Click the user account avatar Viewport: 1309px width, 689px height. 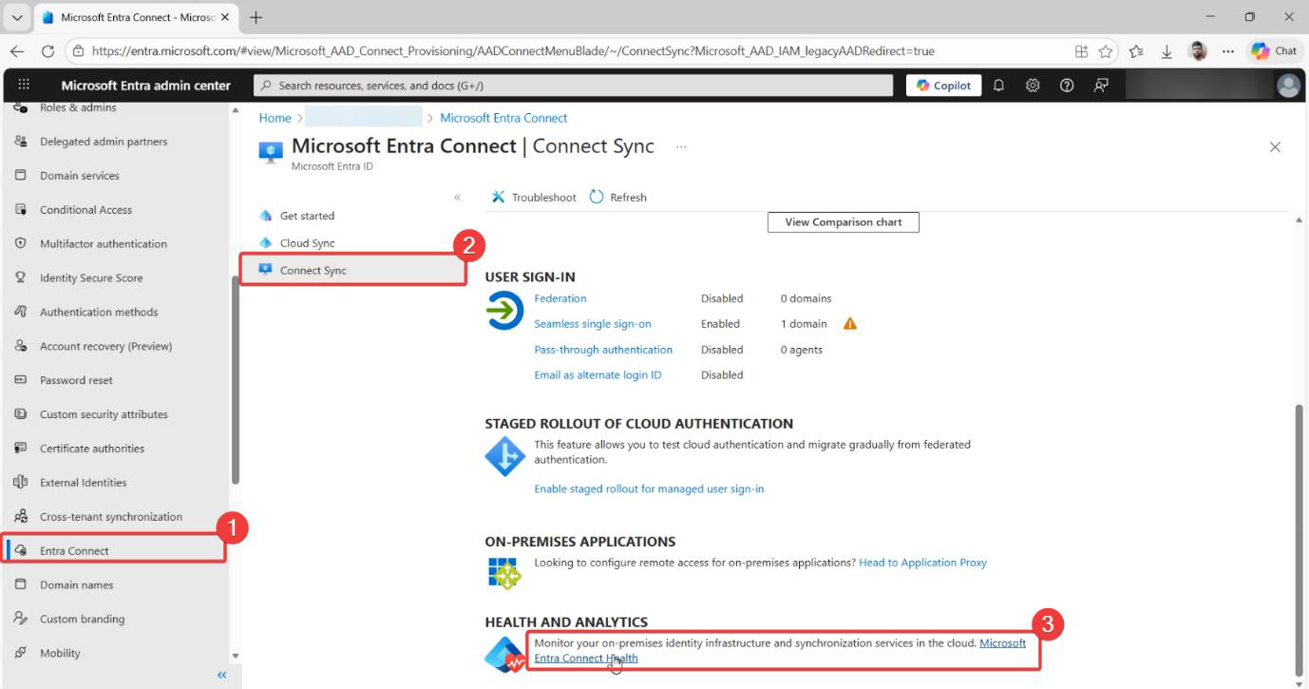pyautogui.click(x=1288, y=86)
